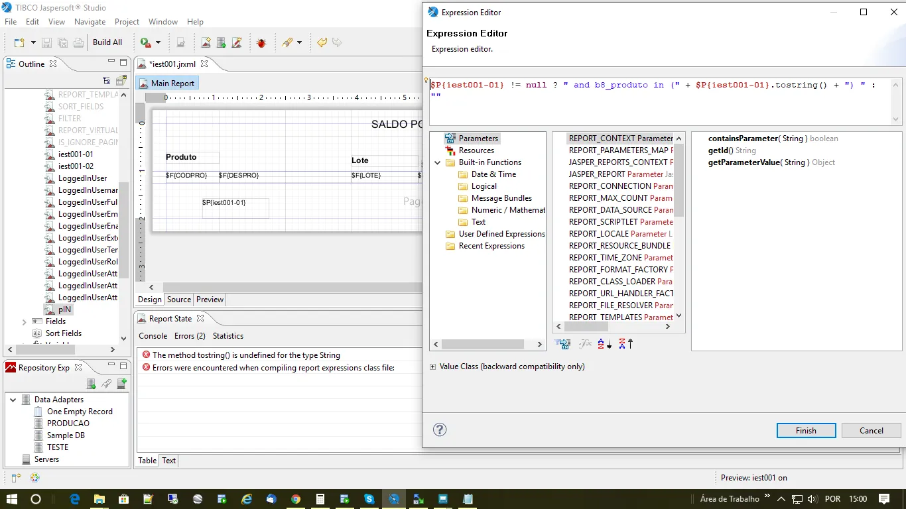Image resolution: width=906 pixels, height=509 pixels.
Task: Click the ladybug debug icon in toolbar
Action: (x=261, y=42)
